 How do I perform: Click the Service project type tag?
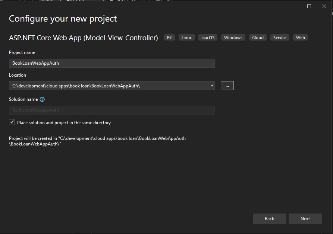pos(280,38)
